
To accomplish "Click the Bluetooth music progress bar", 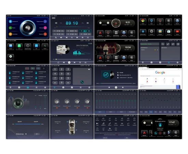I will point(116,83).
